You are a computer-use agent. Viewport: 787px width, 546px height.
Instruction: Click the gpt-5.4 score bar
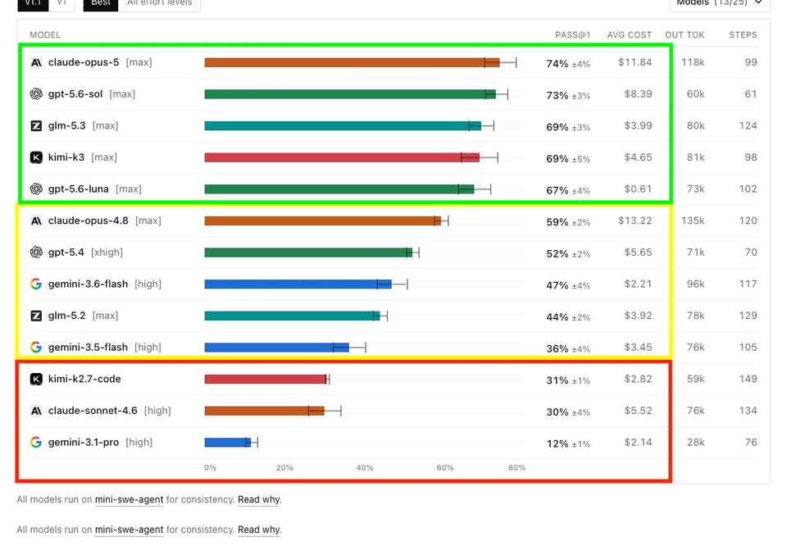click(x=308, y=253)
